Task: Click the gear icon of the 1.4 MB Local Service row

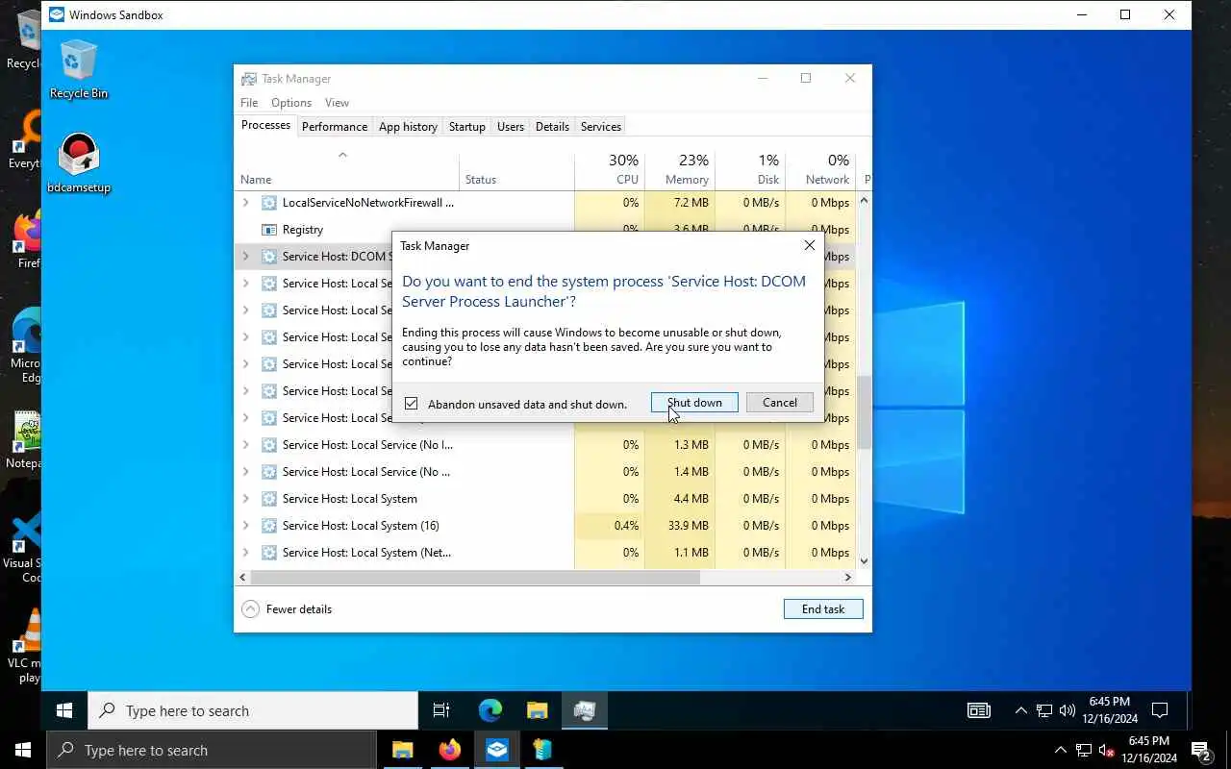Action: (x=268, y=472)
